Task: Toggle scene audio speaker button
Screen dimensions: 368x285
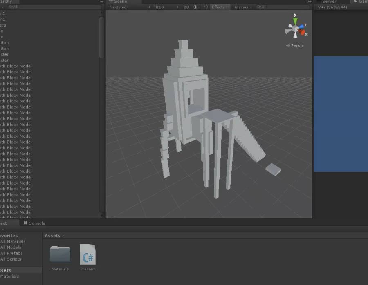Action: (205, 7)
